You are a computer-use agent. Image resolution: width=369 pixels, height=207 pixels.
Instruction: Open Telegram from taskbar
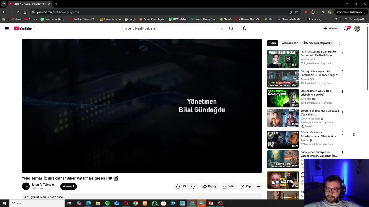(202, 203)
